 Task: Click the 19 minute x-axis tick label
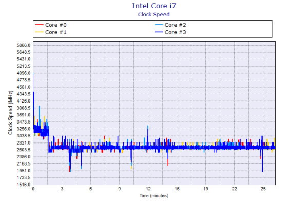point(206,189)
